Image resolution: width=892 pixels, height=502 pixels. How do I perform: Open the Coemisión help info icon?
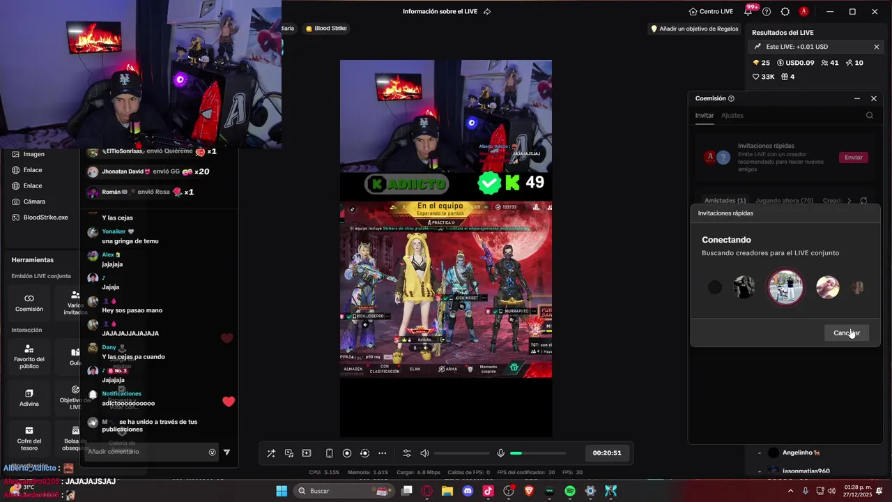731,98
